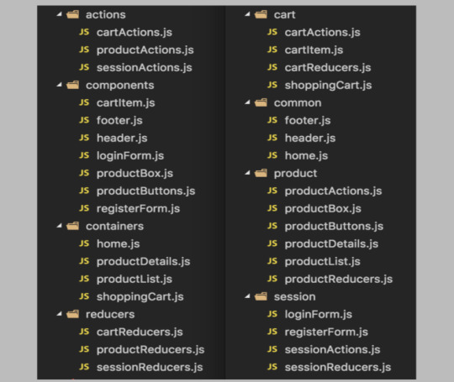Click the components folder icon

72,85
